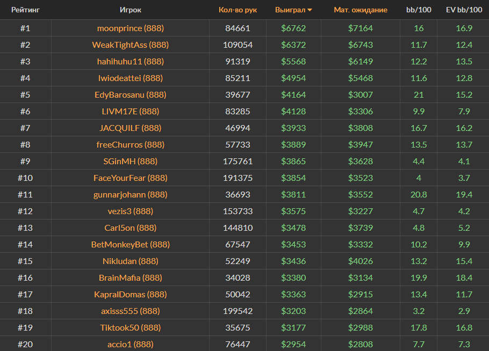Open WeakTightAss (888) player profile
This screenshot has height=351, width=489.
coord(131,45)
